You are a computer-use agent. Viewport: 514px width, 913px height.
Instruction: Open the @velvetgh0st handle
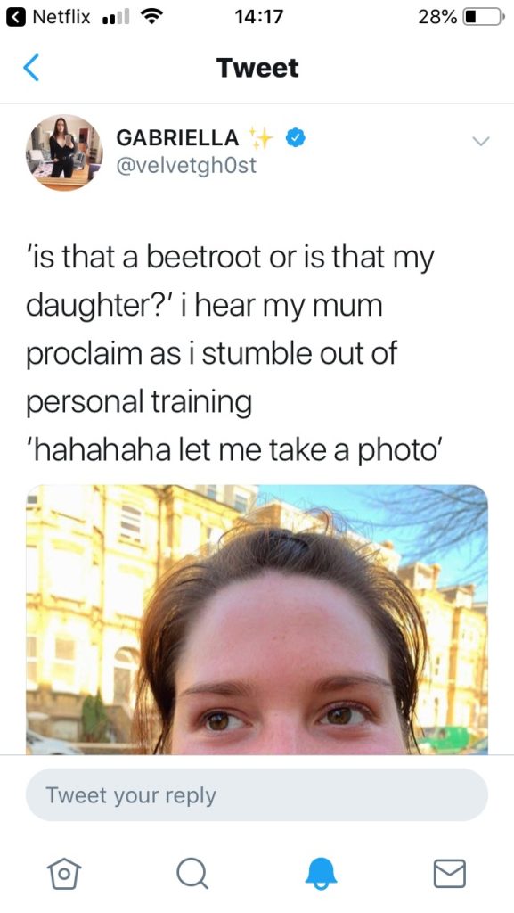coord(186,165)
